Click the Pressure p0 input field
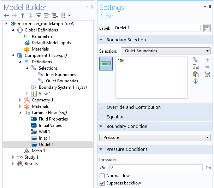This screenshot has height=188, width=214. (x=156, y=168)
